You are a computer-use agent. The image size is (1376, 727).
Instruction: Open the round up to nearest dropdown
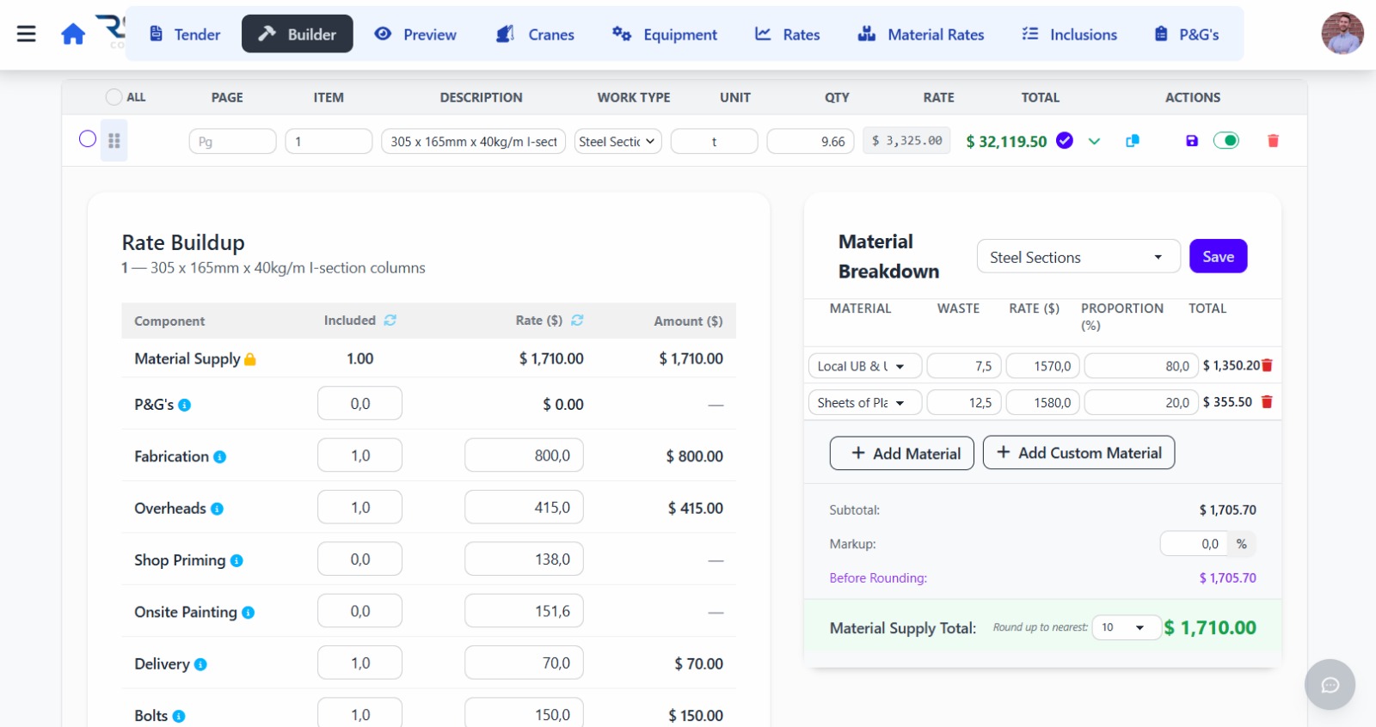point(1125,627)
